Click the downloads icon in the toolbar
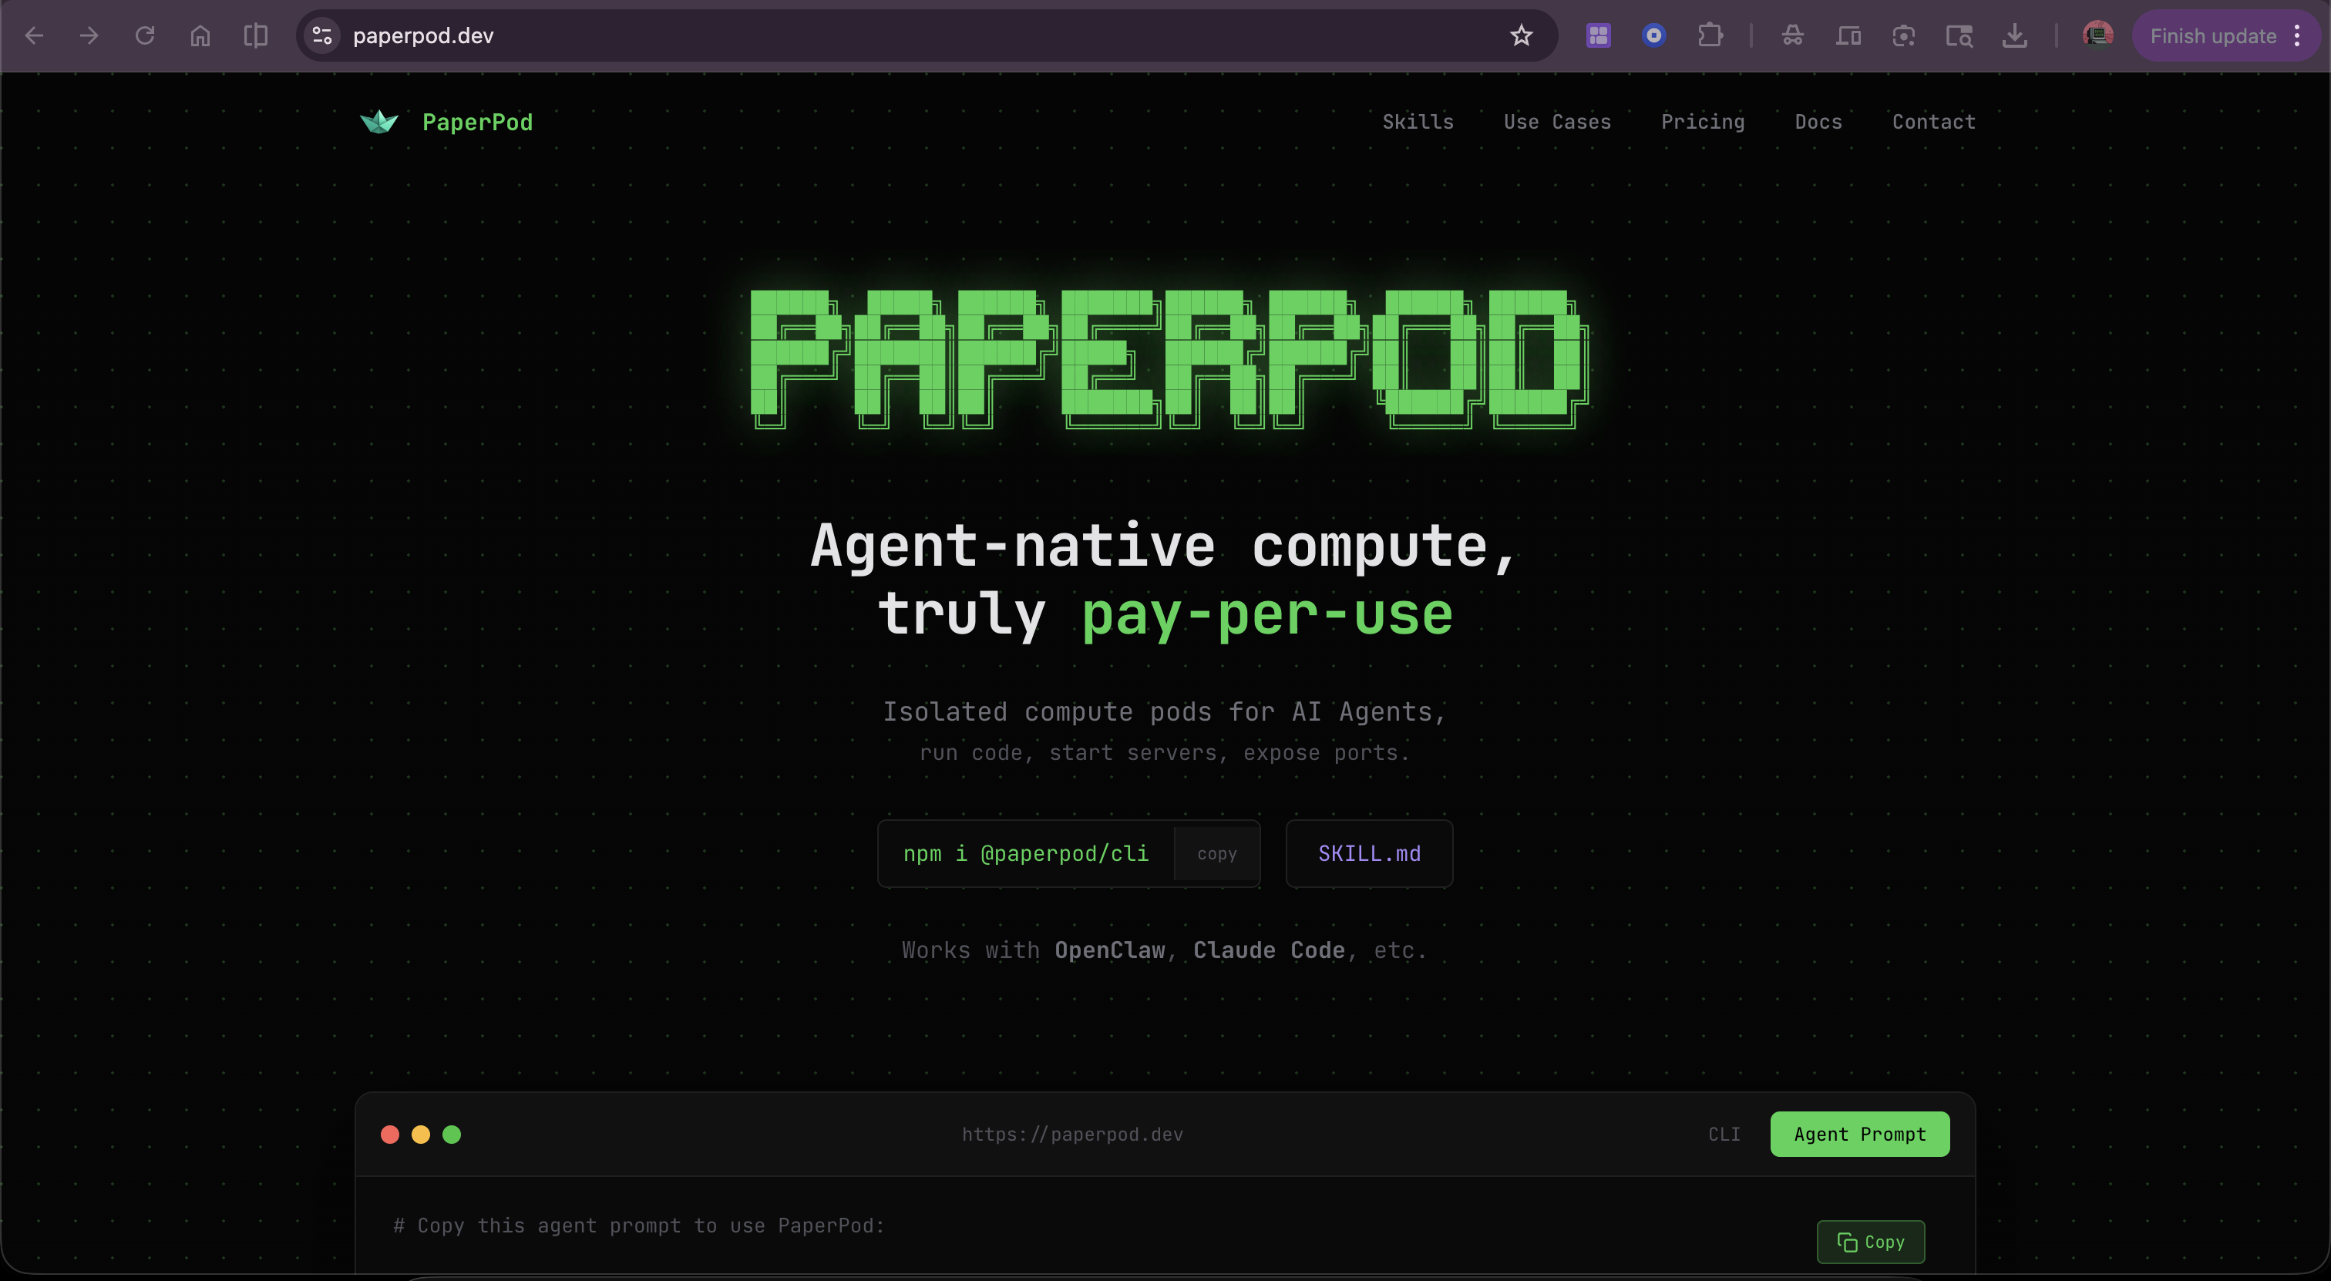Viewport: 2331px width, 1281px height. tap(2015, 35)
